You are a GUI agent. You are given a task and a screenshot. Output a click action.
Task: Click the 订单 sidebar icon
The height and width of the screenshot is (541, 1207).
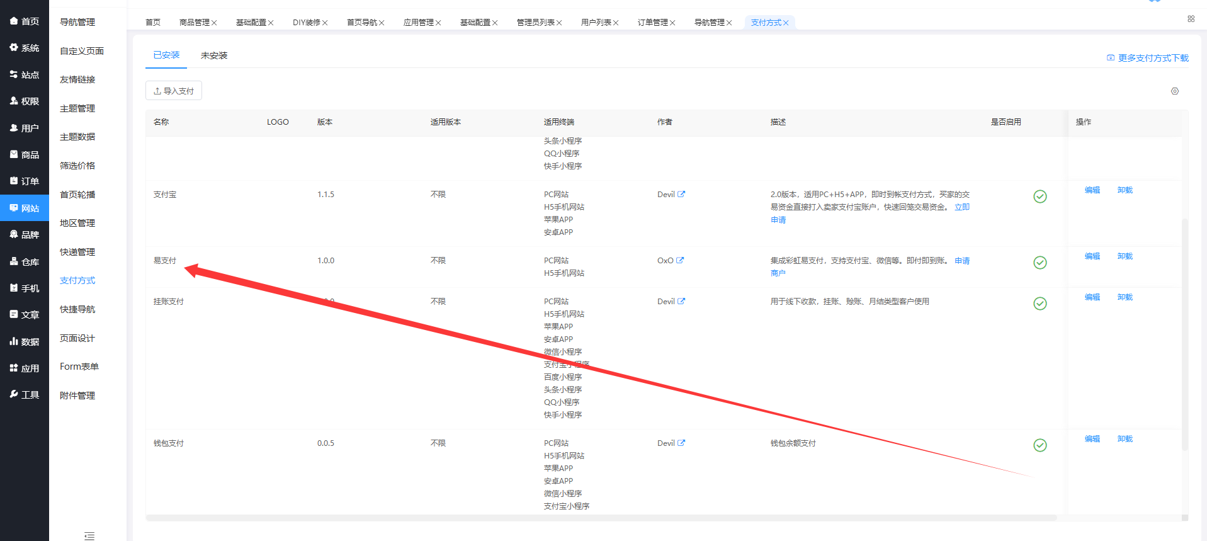click(x=14, y=181)
